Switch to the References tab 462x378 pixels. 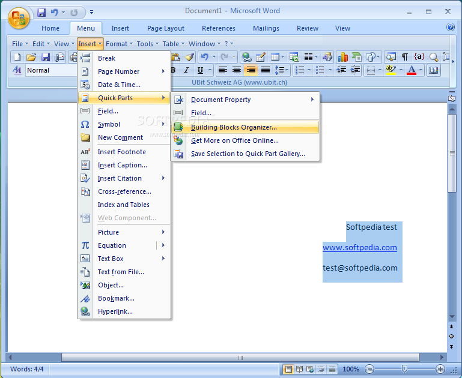click(218, 28)
